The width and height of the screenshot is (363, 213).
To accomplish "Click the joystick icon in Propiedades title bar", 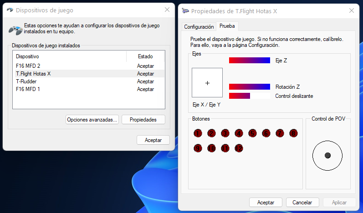I will [x=185, y=11].
